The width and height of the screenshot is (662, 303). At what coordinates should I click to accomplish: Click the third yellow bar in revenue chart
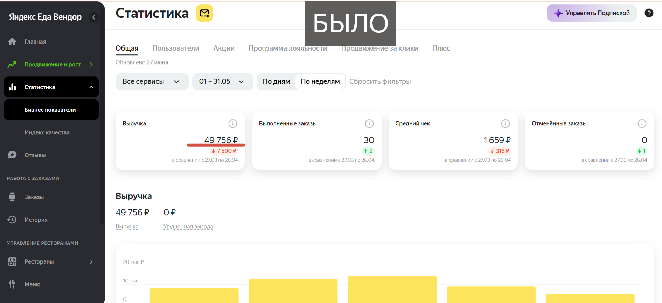pyautogui.click(x=392, y=289)
